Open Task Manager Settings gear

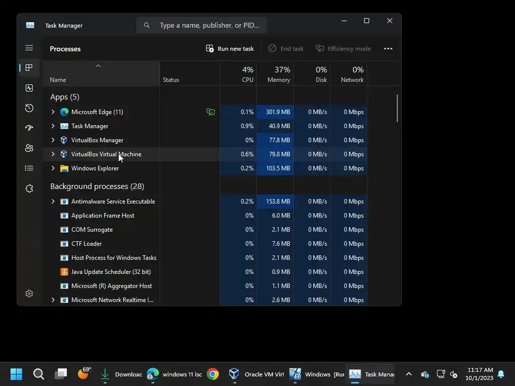point(29,294)
